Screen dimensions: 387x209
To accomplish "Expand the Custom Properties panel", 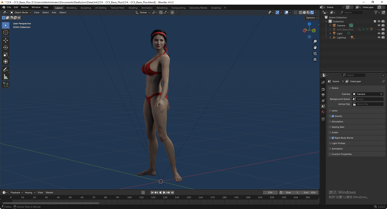I will (356, 154).
